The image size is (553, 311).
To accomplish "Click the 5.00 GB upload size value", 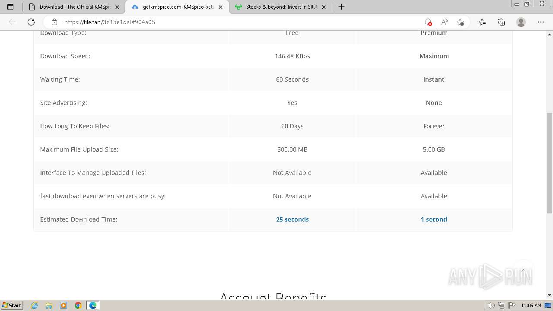I will (434, 149).
